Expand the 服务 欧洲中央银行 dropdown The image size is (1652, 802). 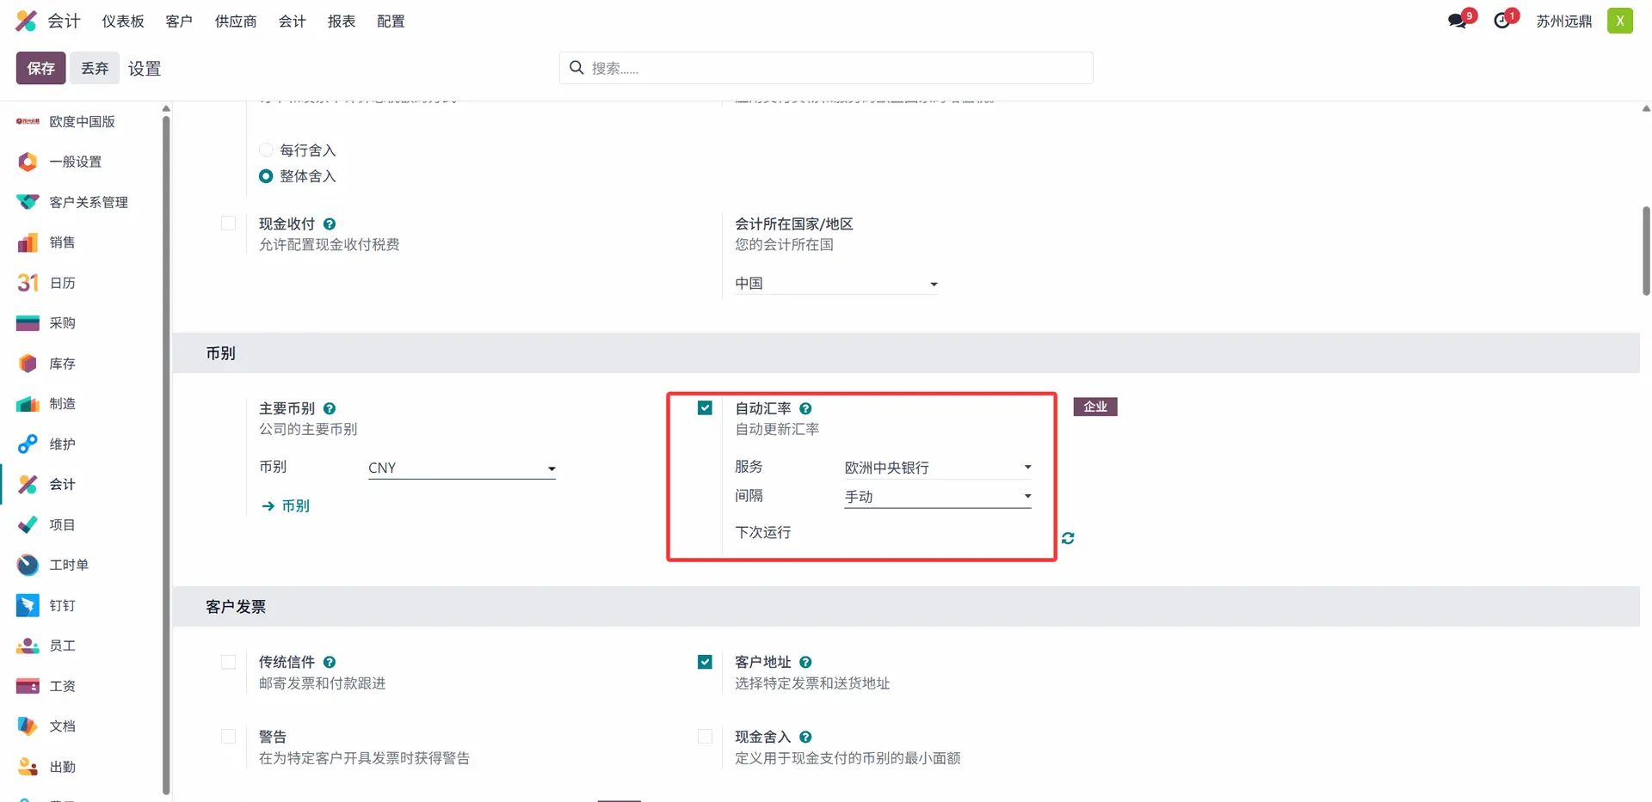coord(938,467)
